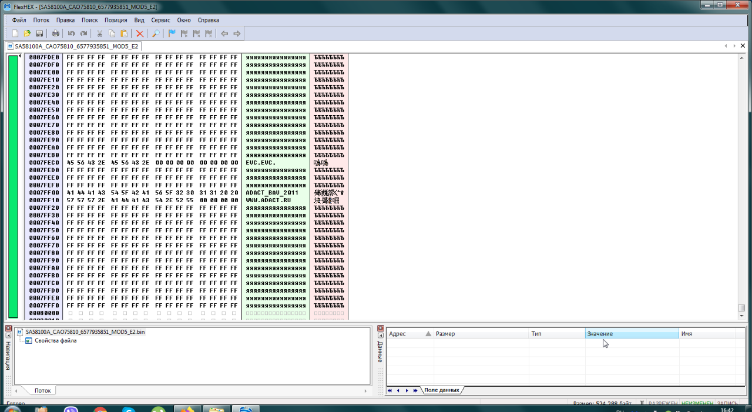
Task: Save the file with the floppy icon
Action: [x=39, y=34]
